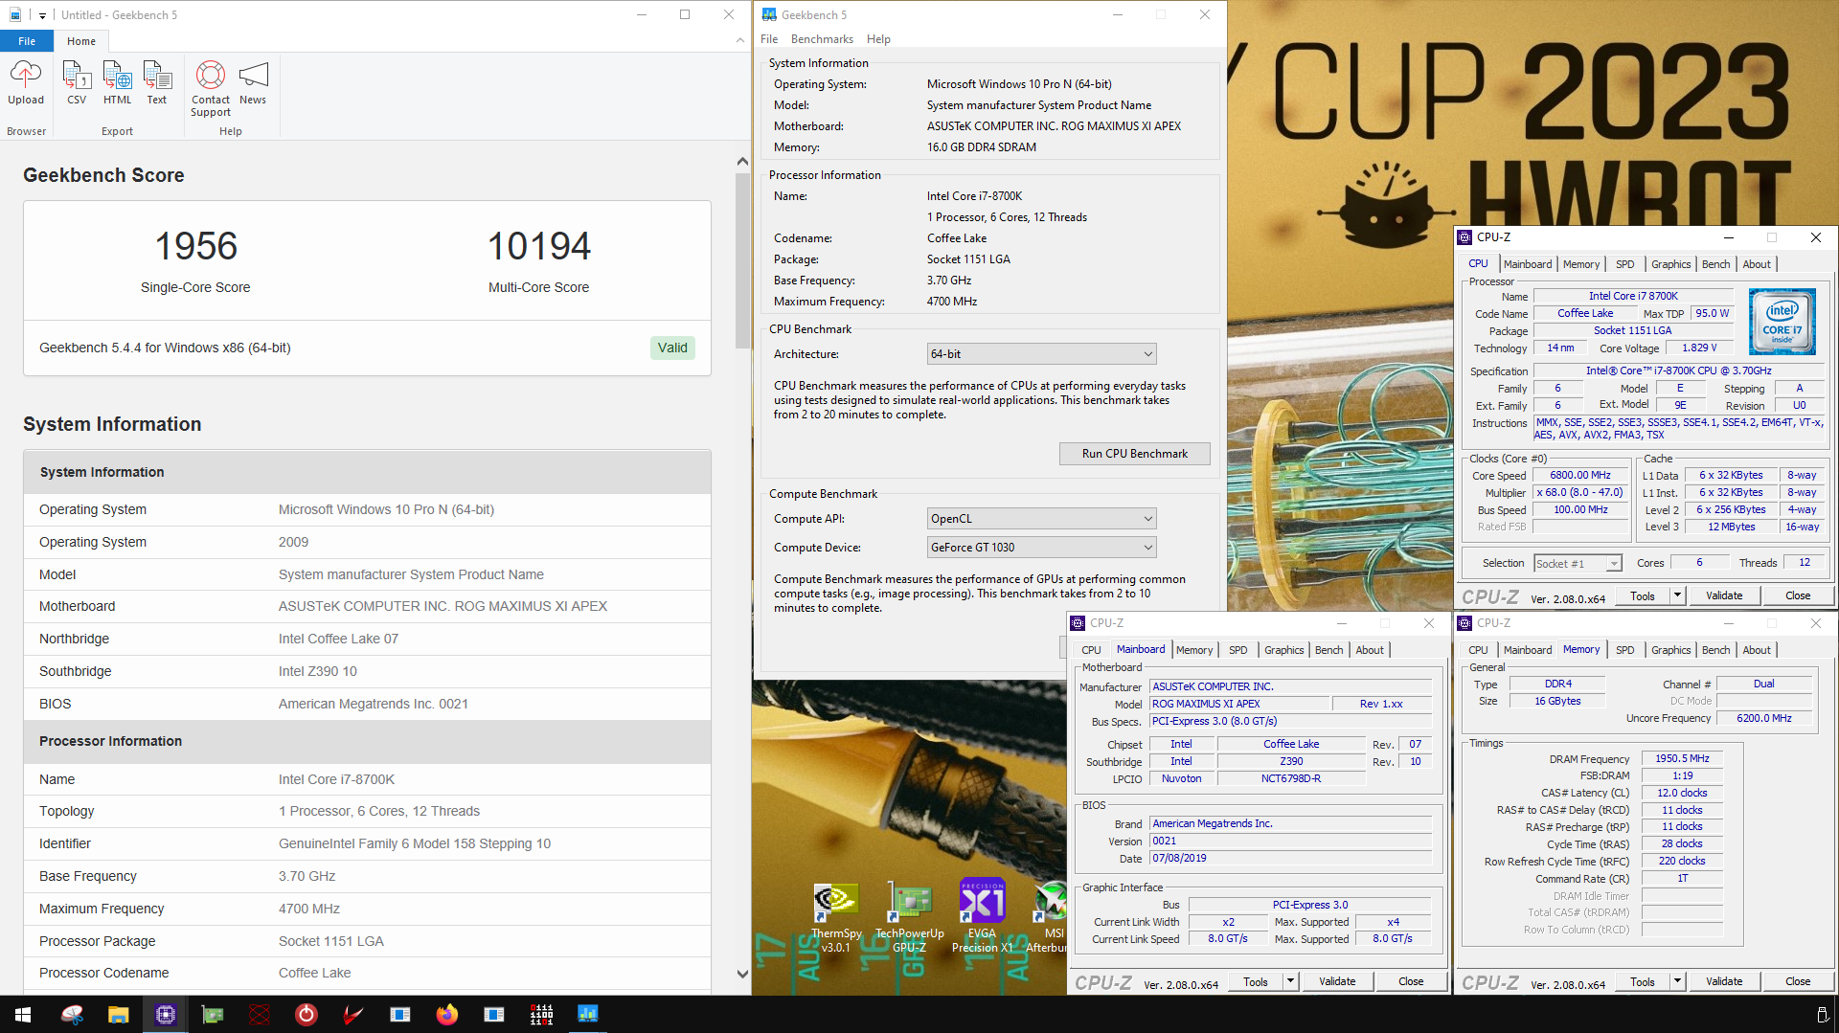Open the quick access toolbar dropdown arrow
1839x1033 pixels.
42,15
